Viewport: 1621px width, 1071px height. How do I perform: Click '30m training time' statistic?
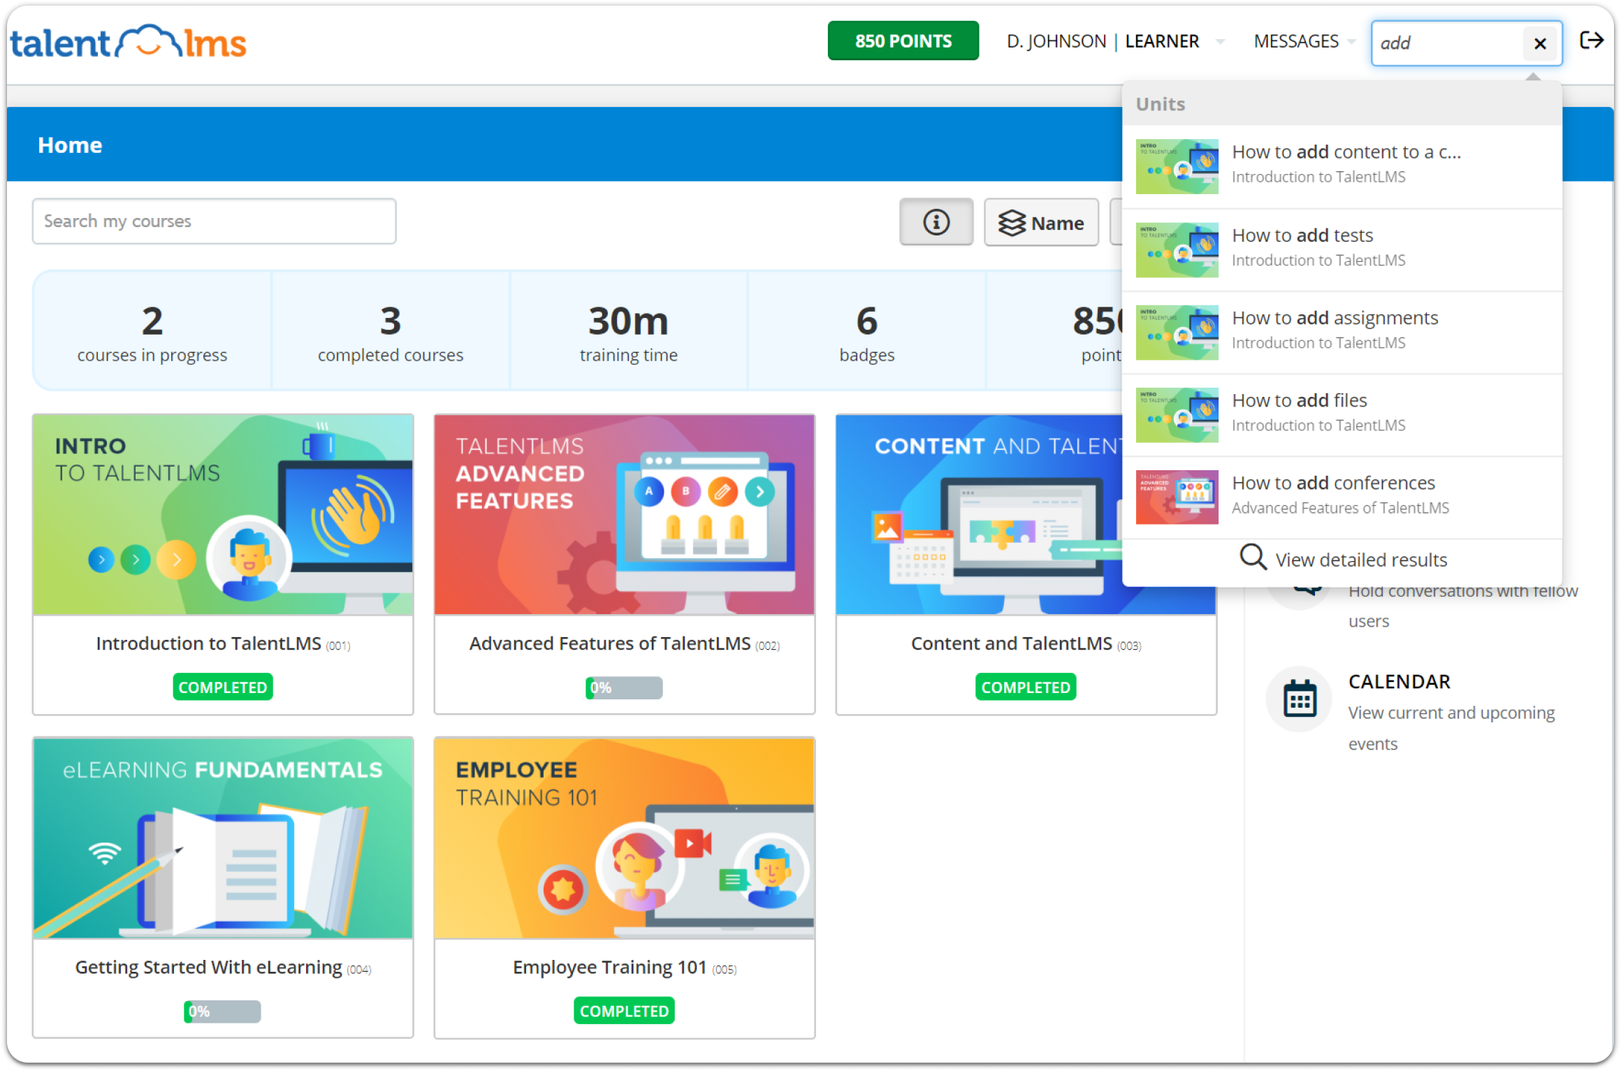628,331
